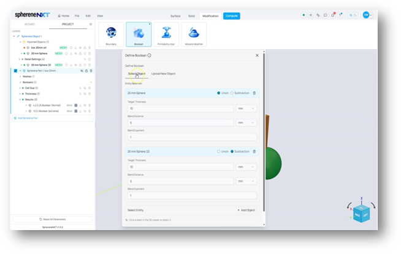Viewport: 401px width, 254px height.
Task: Toggle visibility of box 20mm.stl
Action: (x=80, y=48)
